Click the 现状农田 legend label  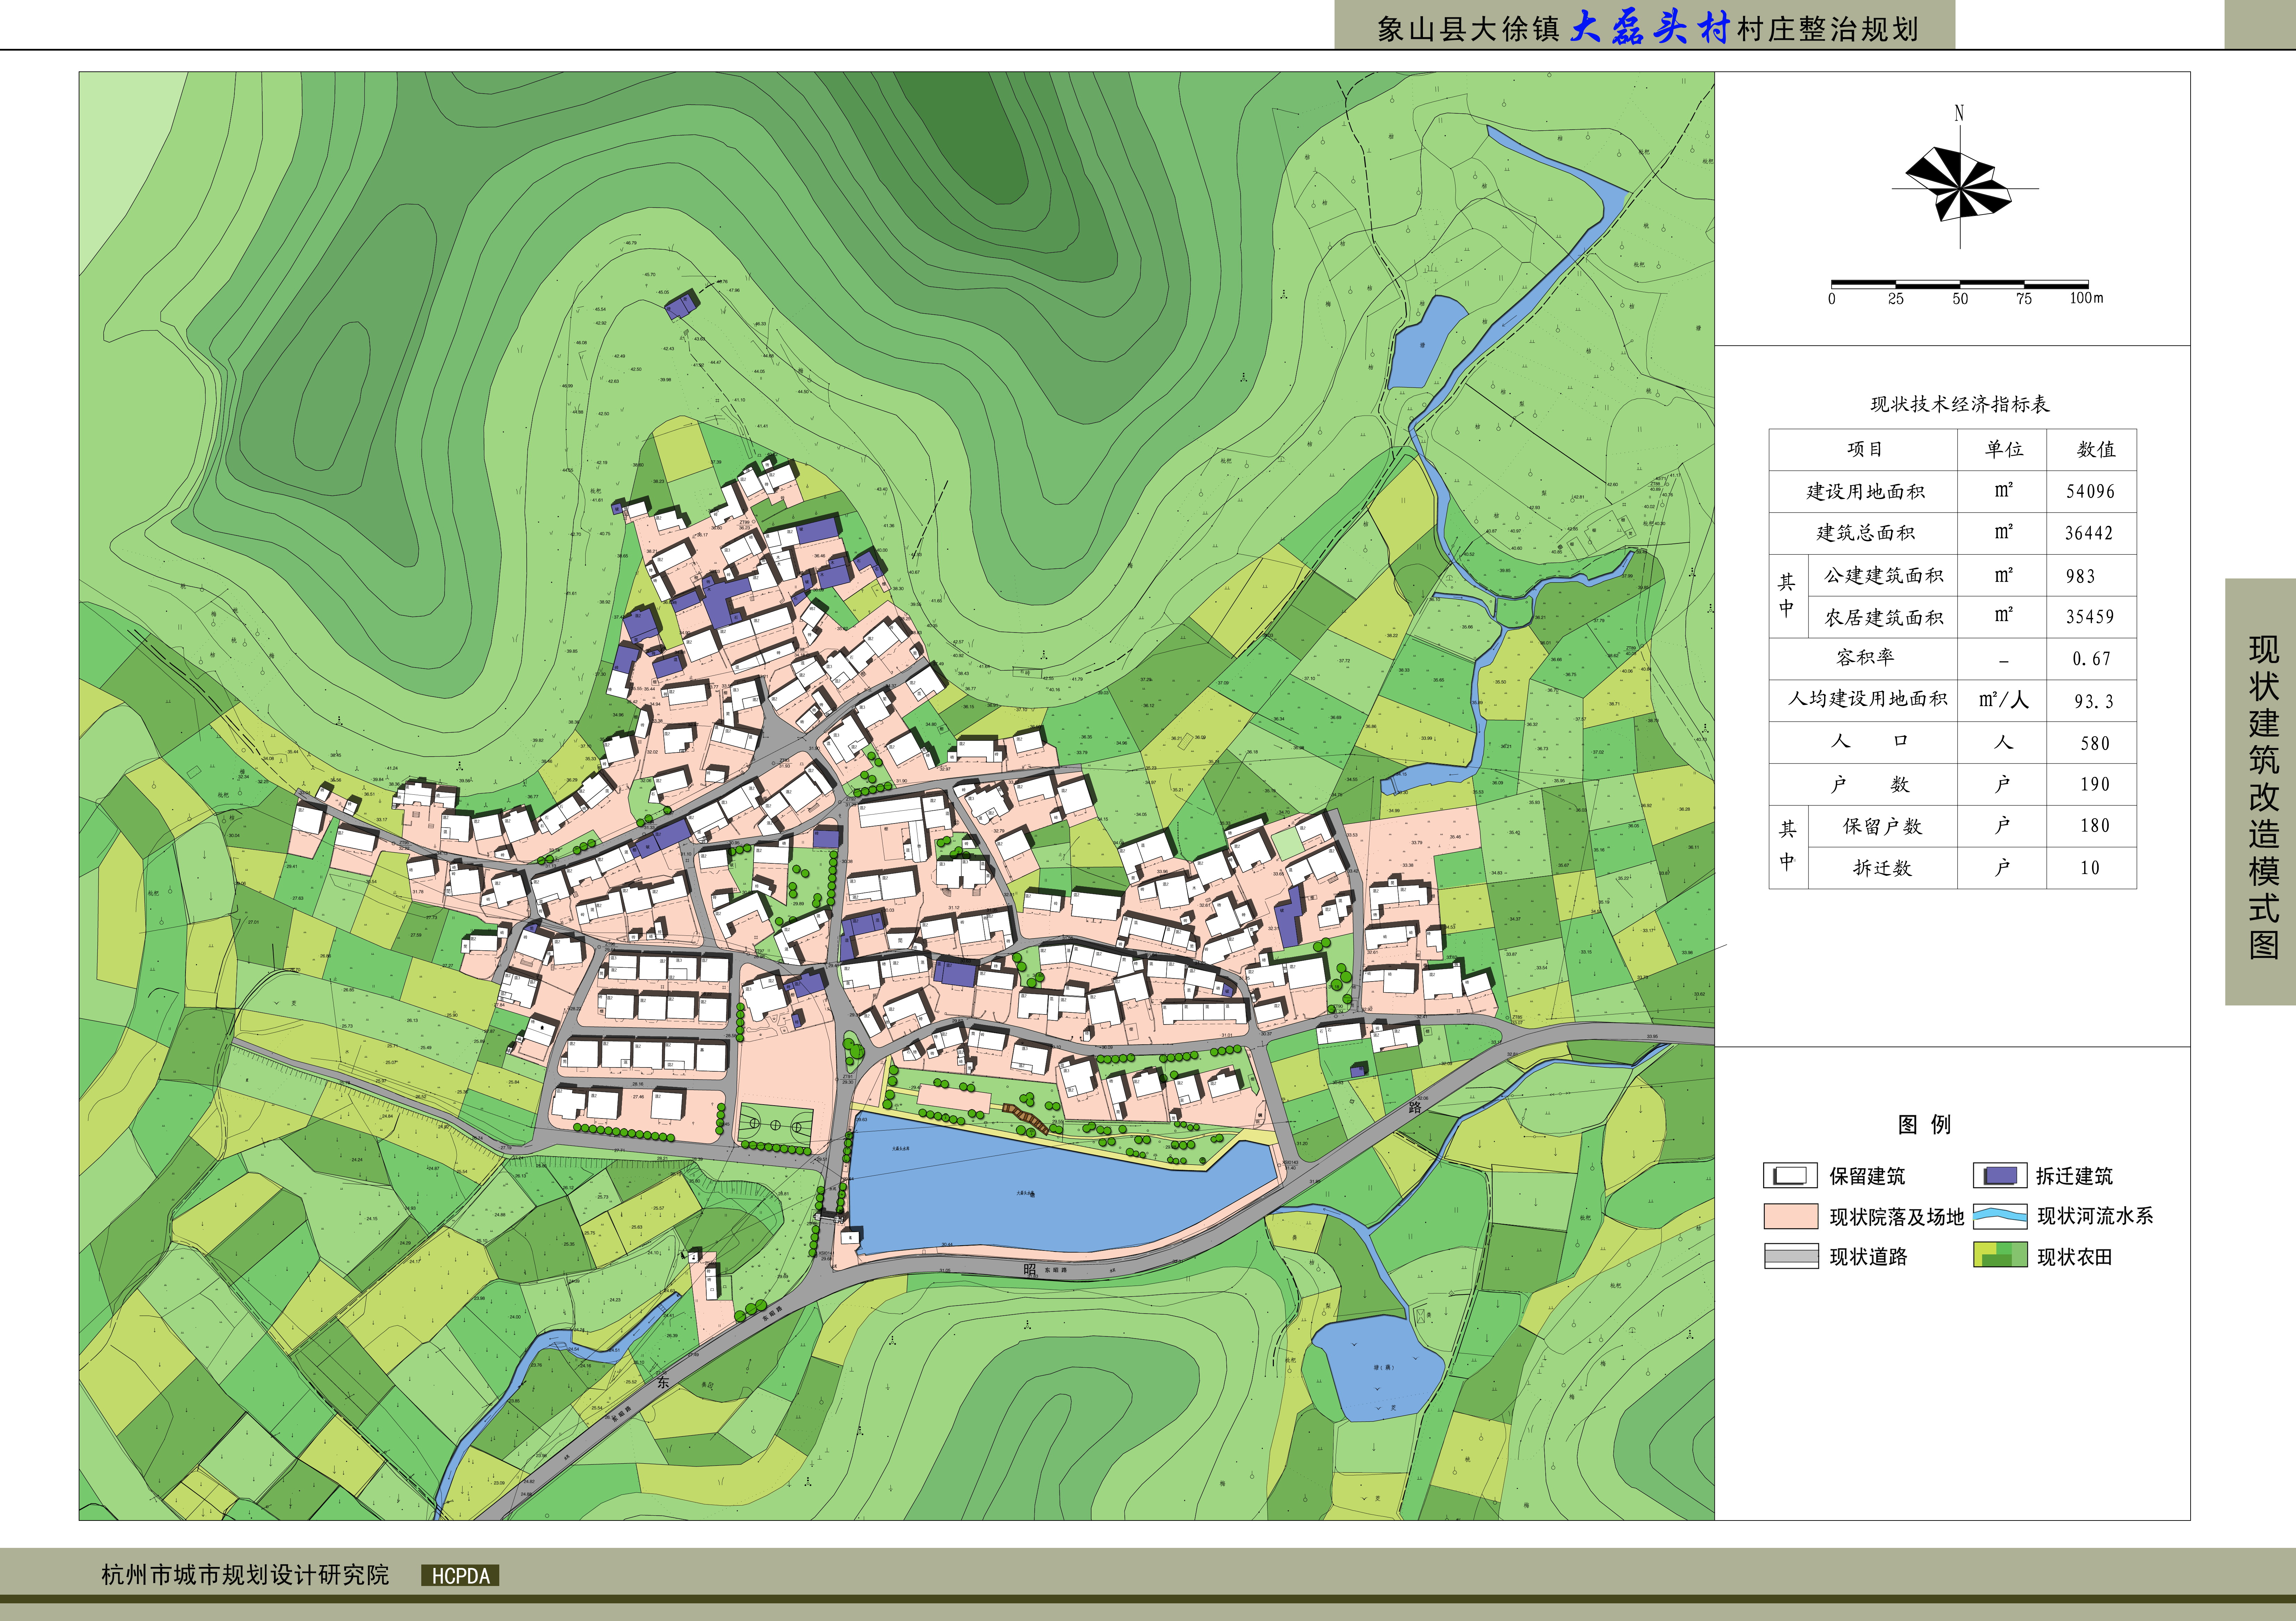(x=2075, y=1257)
